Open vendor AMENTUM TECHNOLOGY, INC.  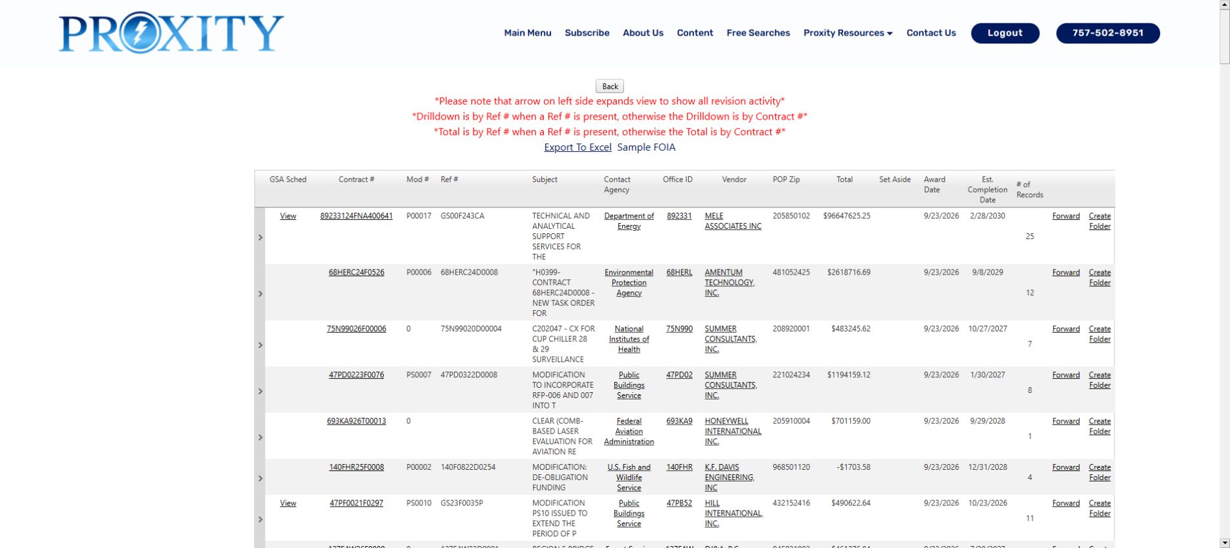click(730, 282)
